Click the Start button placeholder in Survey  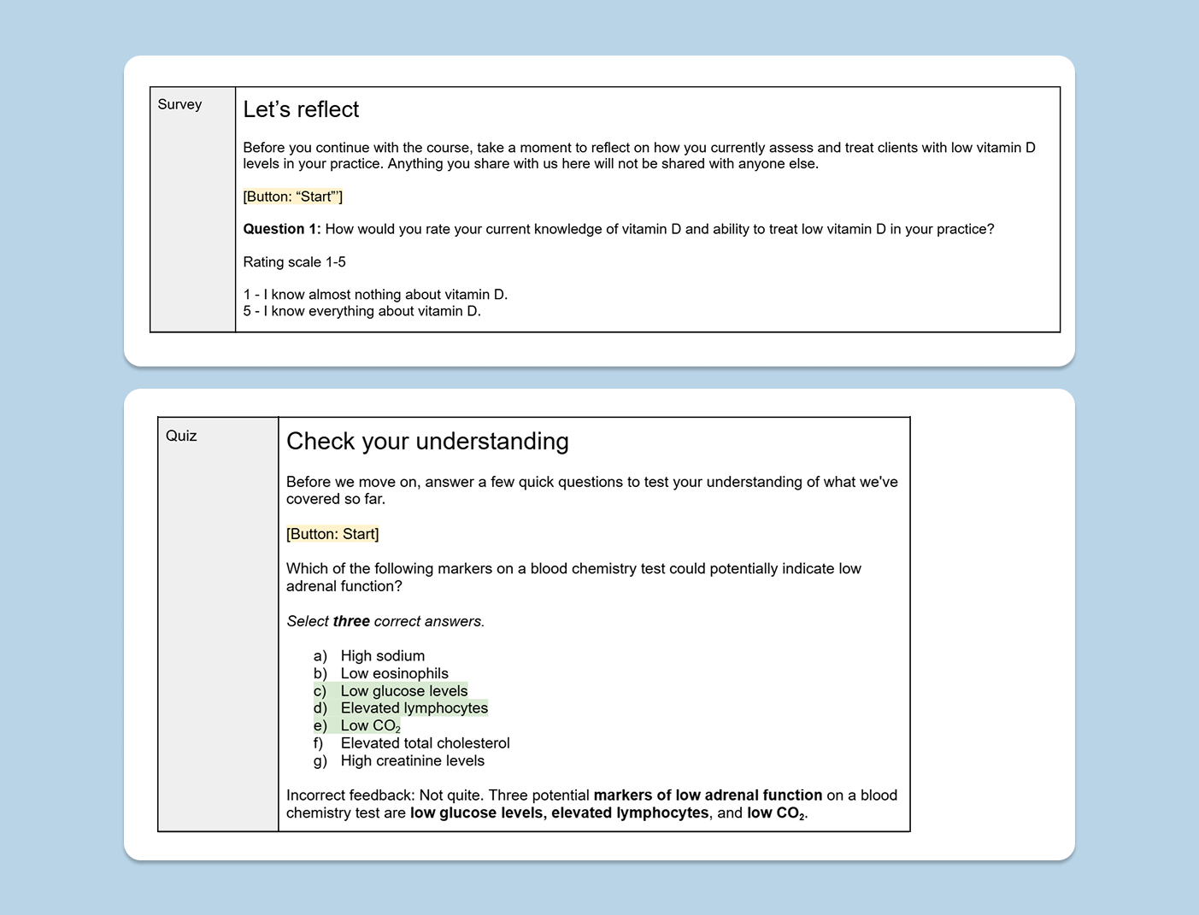tap(292, 196)
